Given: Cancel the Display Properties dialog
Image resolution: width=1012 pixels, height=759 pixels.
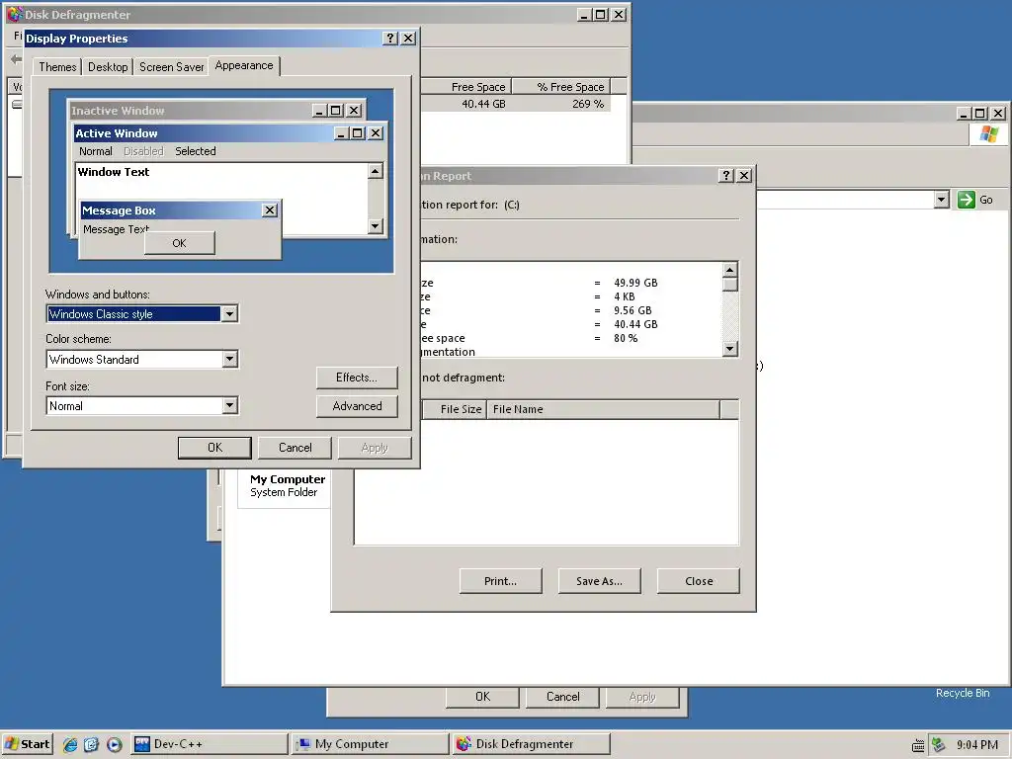Looking at the screenshot, I should (295, 448).
